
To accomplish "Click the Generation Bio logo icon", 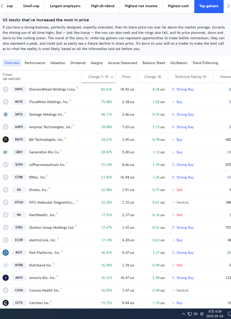I will pyautogui.click(x=6, y=152).
